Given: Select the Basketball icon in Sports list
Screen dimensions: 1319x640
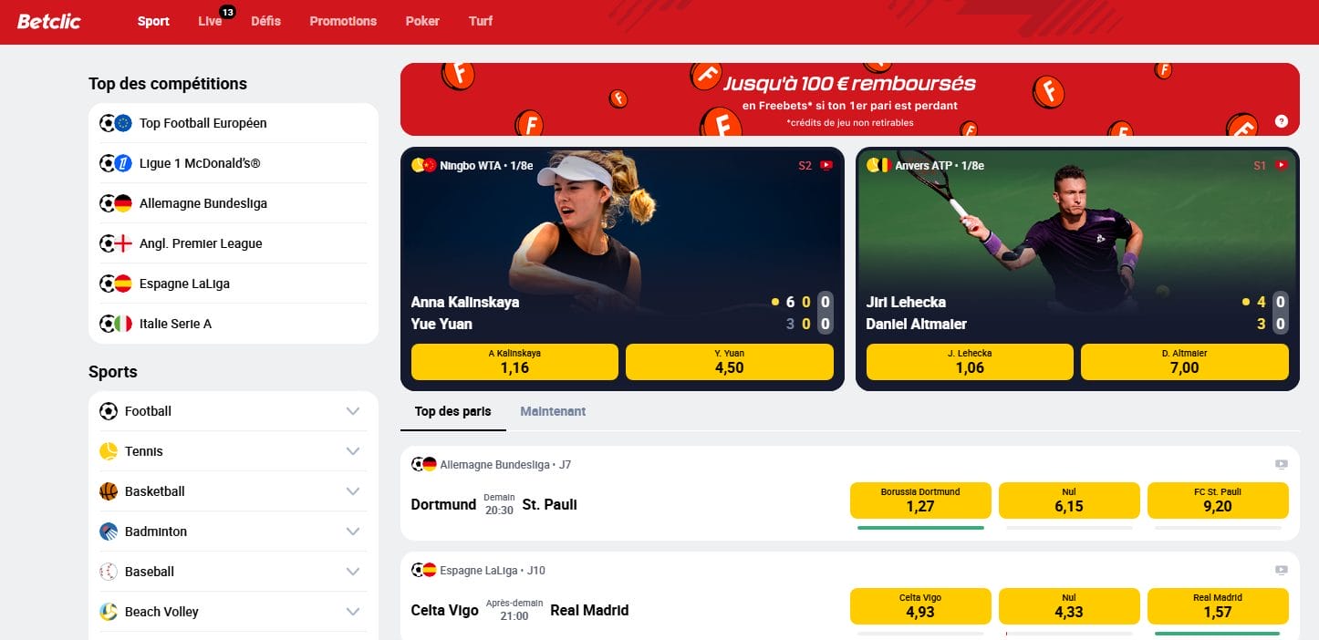Looking at the screenshot, I should (109, 491).
